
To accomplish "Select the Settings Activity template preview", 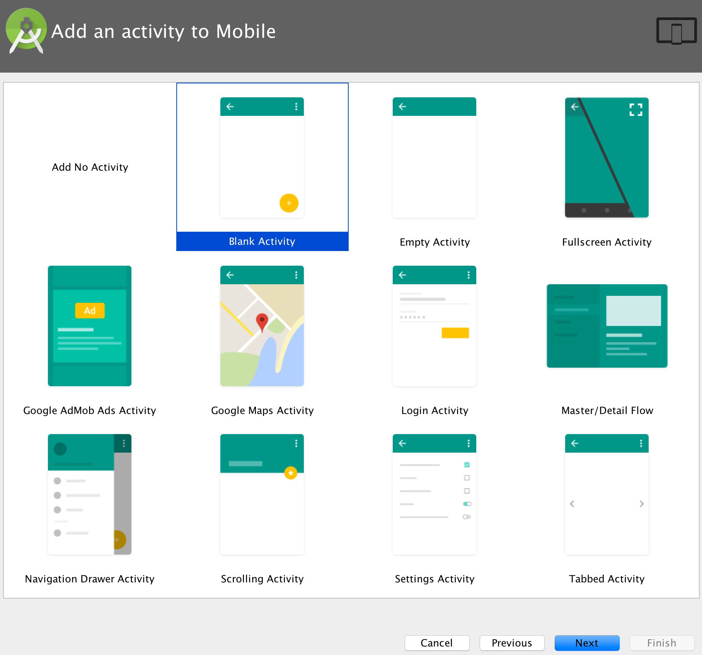I will [x=434, y=494].
